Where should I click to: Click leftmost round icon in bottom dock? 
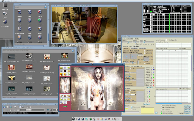74,119
